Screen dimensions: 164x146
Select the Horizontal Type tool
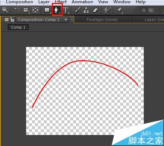(66, 10)
